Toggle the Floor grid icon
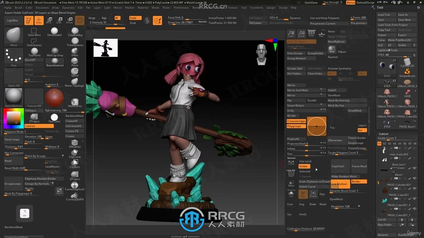The width and height of the screenshot is (424, 238). pos(321,33)
